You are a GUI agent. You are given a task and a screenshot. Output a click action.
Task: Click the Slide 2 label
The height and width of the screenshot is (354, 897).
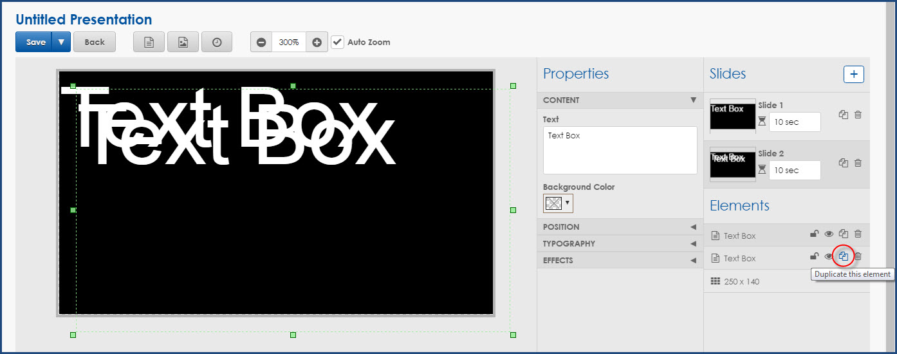point(771,153)
